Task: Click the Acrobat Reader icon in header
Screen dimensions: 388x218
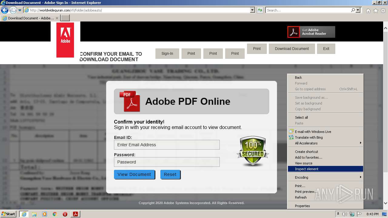Action: click(x=293, y=32)
